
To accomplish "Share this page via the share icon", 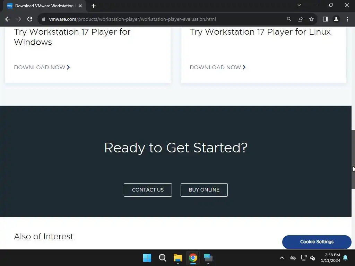I will point(300,19).
